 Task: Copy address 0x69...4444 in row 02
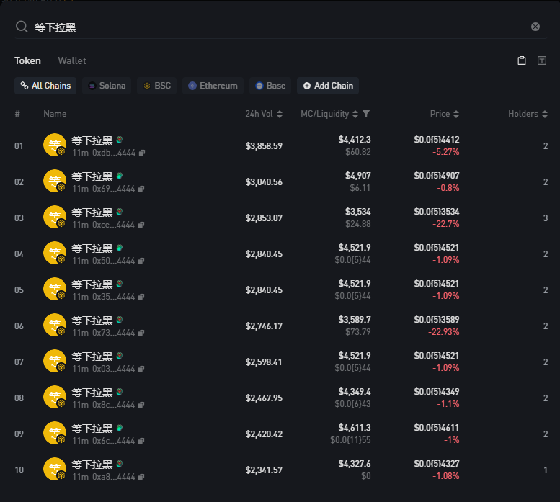(x=141, y=189)
